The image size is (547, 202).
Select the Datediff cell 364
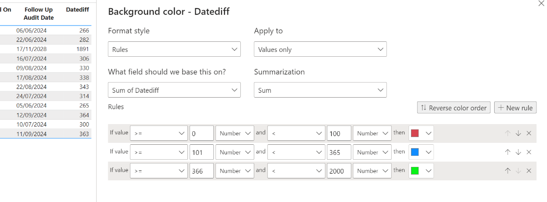(84, 115)
